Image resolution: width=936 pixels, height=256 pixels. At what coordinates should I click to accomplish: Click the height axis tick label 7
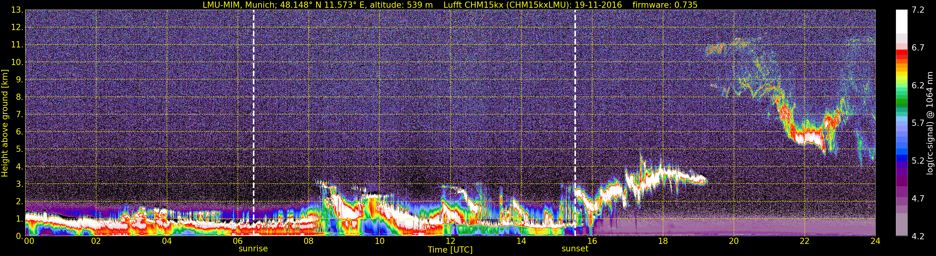pos(19,114)
